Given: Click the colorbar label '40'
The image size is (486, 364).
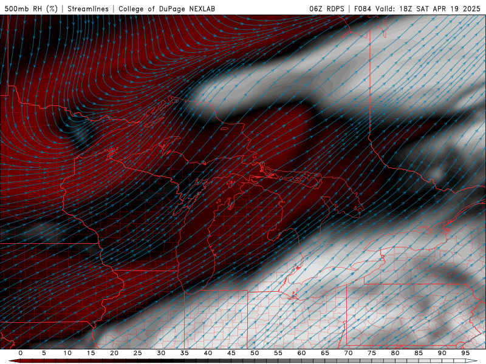Looking at the screenshot, I should pyautogui.click(x=208, y=353).
